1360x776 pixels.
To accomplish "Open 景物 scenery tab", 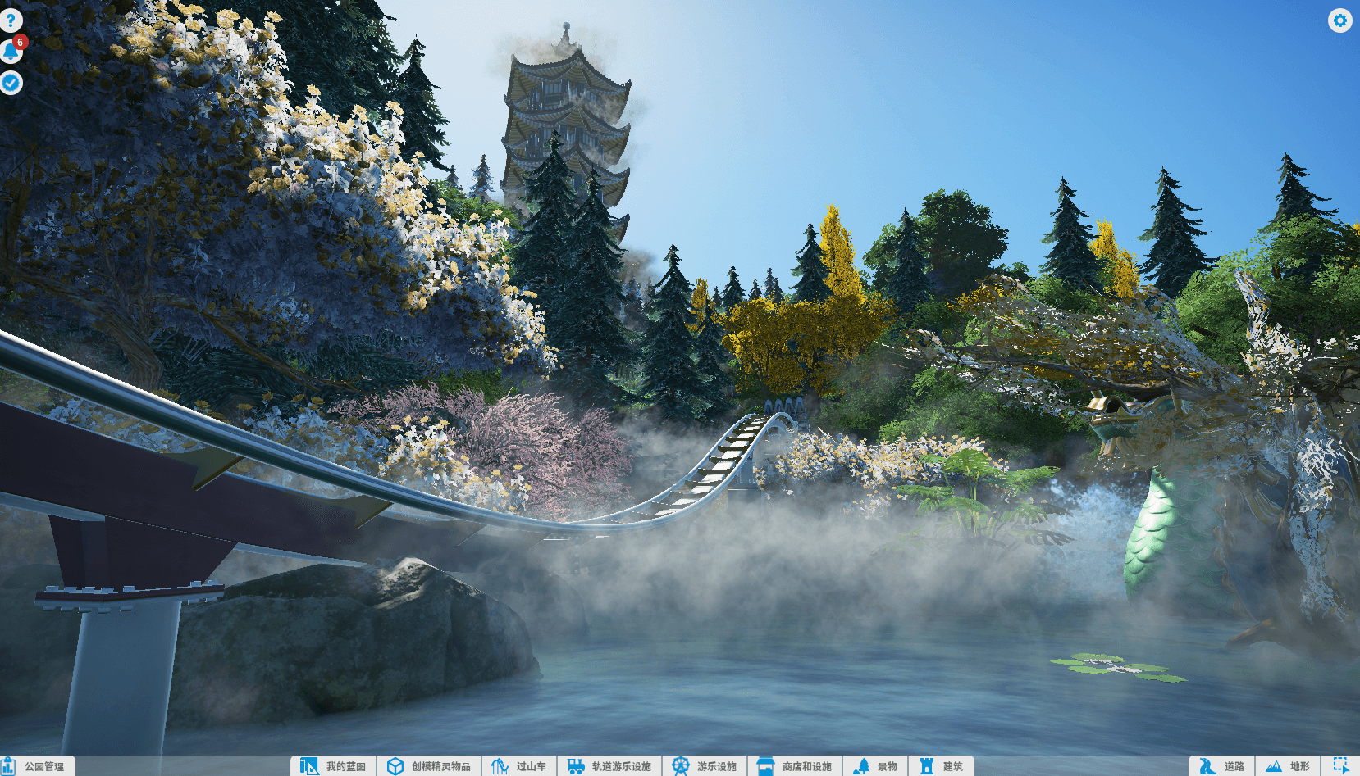I will (875, 766).
